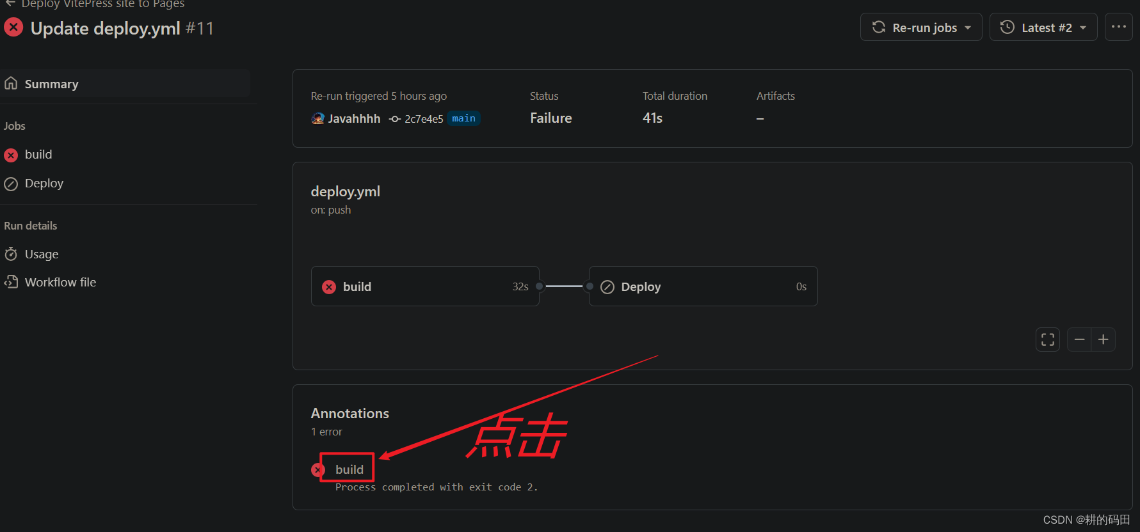This screenshot has height=532, width=1140.
Task: Click the red X beside sidebar build
Action: [11, 155]
